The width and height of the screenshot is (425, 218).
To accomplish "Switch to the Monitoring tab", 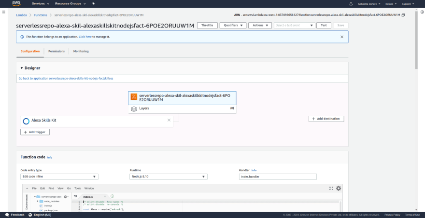I will (81, 51).
